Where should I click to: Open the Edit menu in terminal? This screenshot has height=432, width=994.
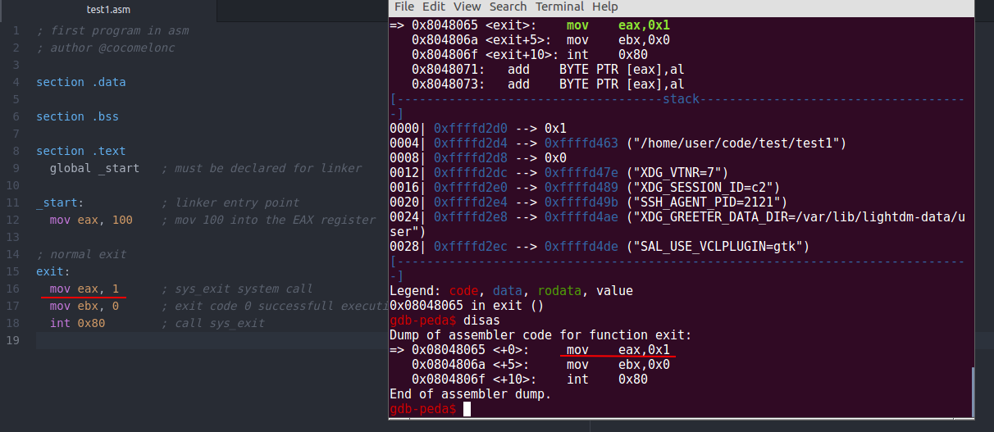(x=434, y=7)
